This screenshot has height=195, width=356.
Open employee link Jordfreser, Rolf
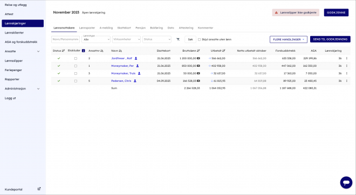(x=121, y=58)
